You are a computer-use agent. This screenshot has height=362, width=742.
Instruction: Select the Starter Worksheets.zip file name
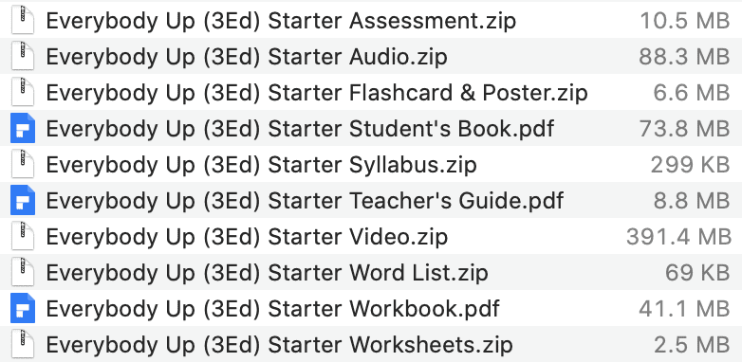pos(279,345)
